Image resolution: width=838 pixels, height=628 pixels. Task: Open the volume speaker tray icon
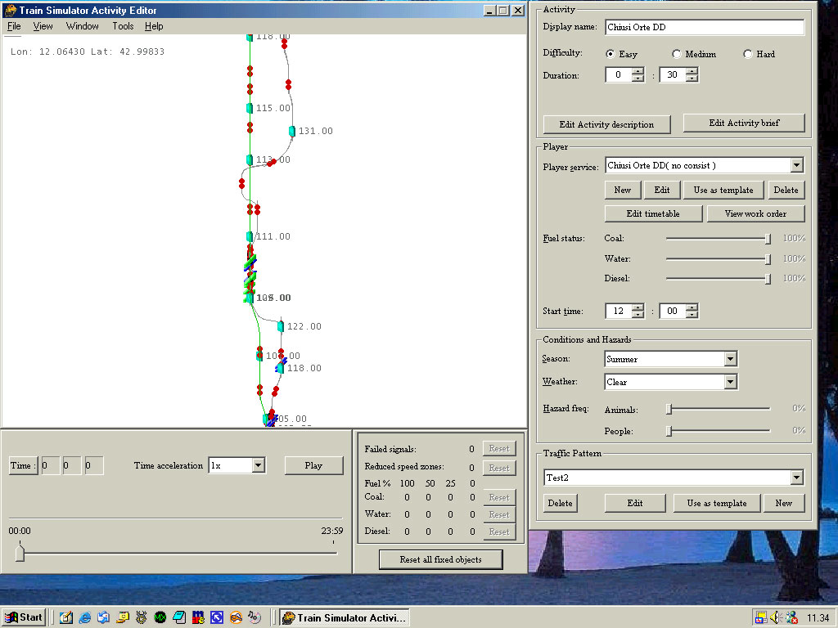[x=776, y=618]
